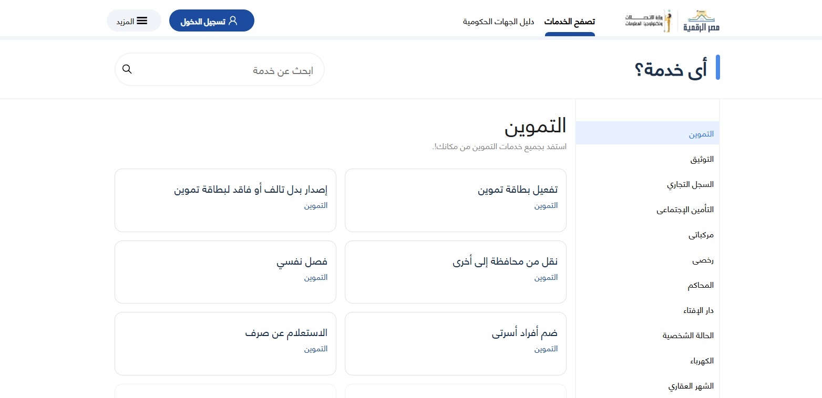Click the استفد بجميع خدمات التموين subtitle
The height and width of the screenshot is (398, 822).
[499, 146]
